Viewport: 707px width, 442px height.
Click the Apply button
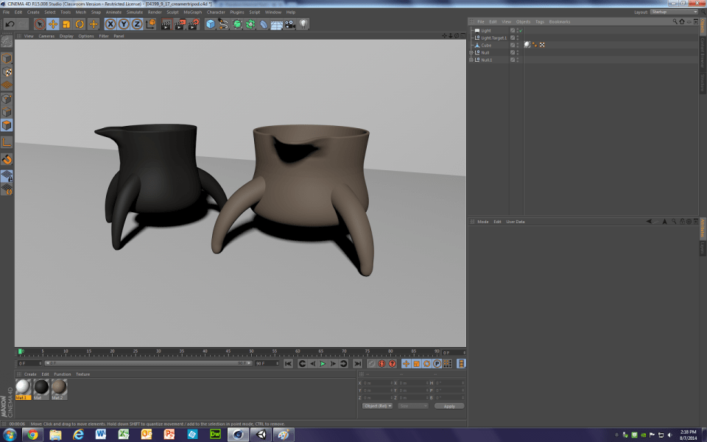449,406
